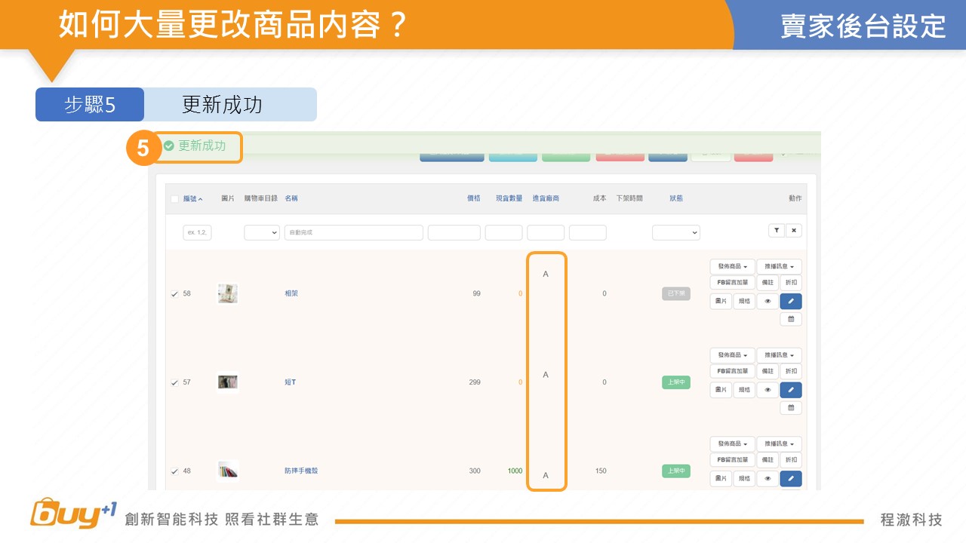Sort the table by 價格 column header
Image resolution: width=966 pixels, height=543 pixels.
click(x=473, y=198)
